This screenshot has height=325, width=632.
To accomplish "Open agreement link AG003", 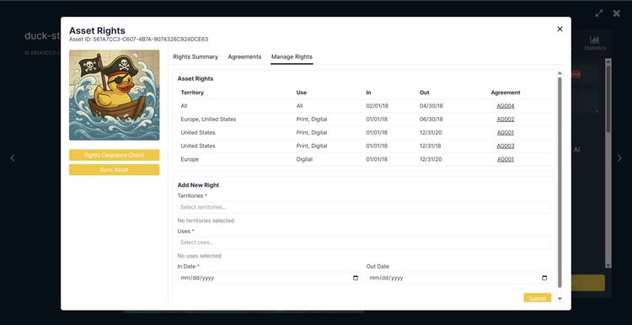I will [506, 146].
